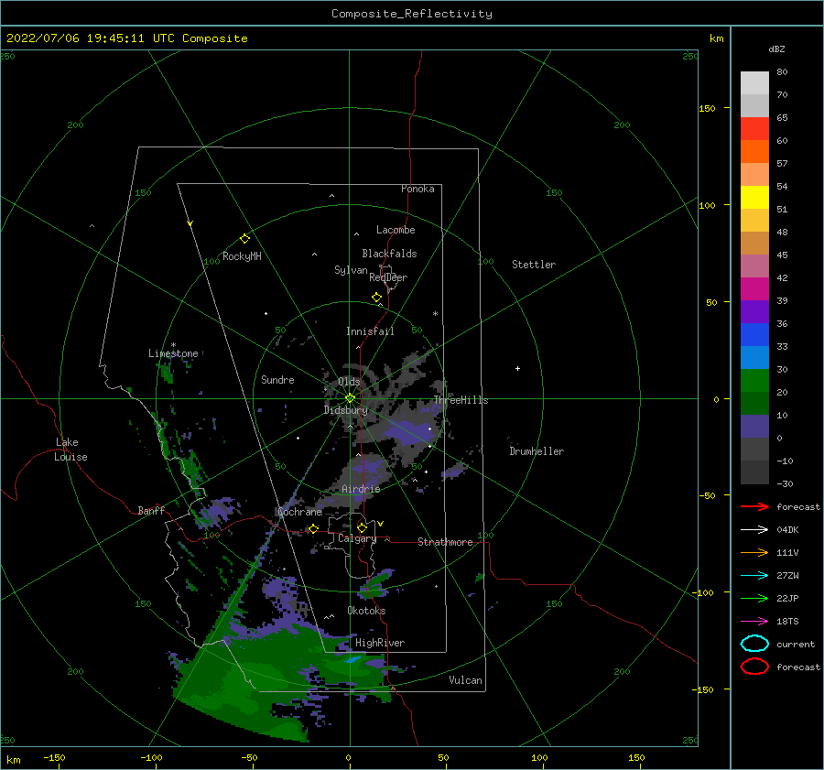Viewport: 824px width, 770px height.
Task: Click the red forecast ellipse icon
Action: tap(754, 667)
